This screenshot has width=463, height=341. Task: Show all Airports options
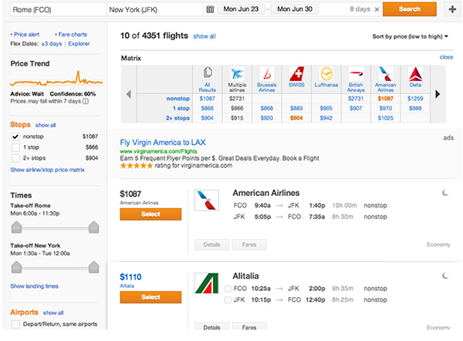[x=53, y=312]
